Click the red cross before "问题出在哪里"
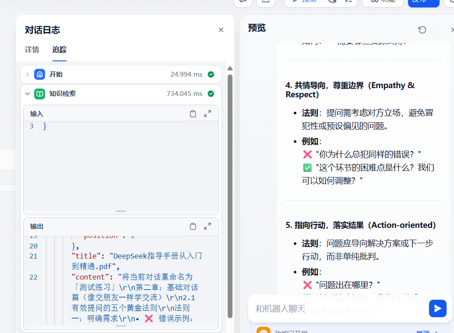This screenshot has width=454, height=333. [x=307, y=285]
